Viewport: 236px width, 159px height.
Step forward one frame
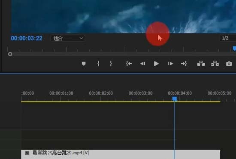pos(170,64)
